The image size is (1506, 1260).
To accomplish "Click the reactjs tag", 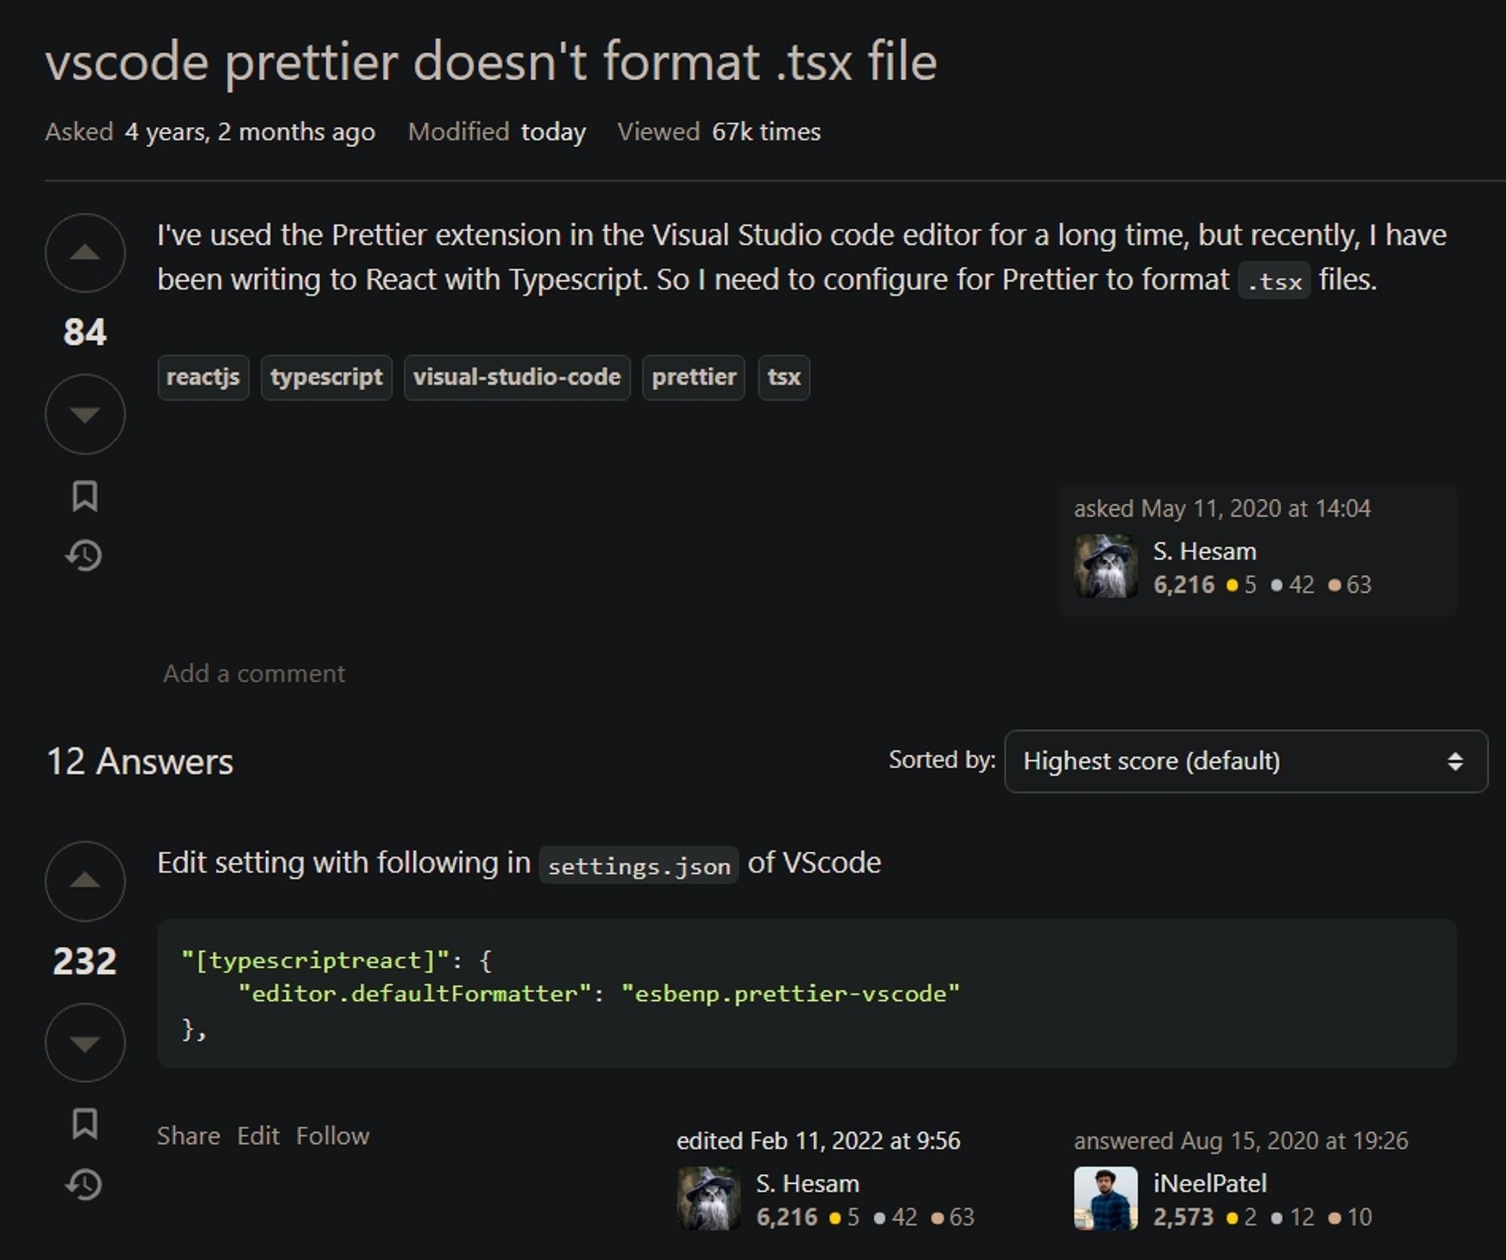I will coord(203,377).
